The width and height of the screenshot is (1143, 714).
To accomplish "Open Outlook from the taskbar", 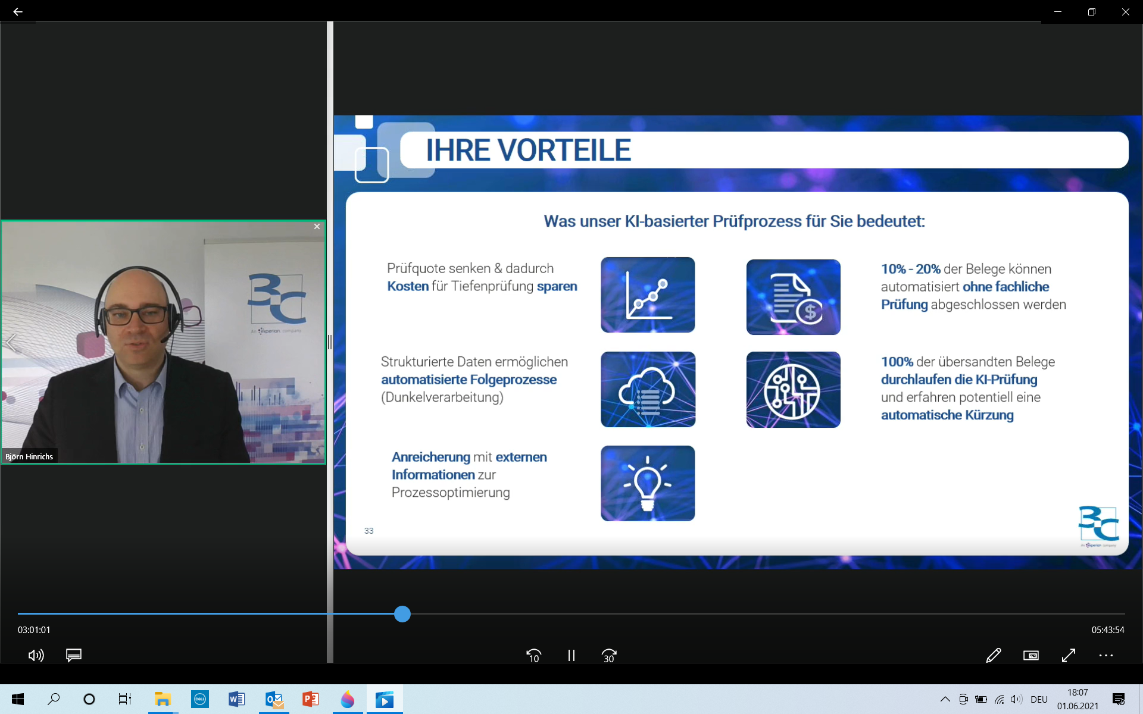I will coord(274,699).
